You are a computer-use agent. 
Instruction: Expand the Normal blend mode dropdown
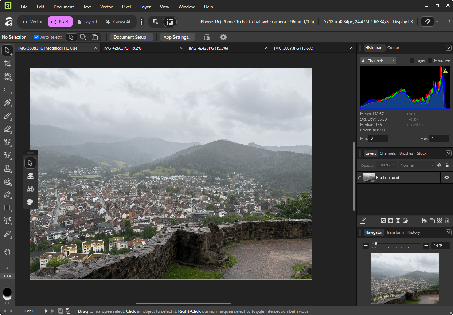pyautogui.click(x=417, y=165)
